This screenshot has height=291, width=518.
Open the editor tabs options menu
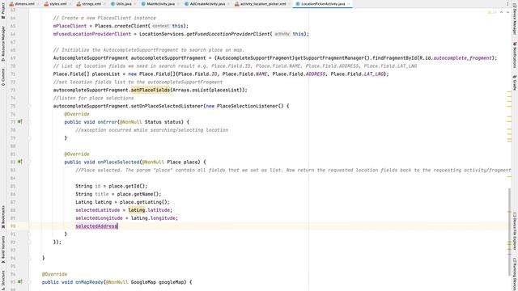(507, 4)
